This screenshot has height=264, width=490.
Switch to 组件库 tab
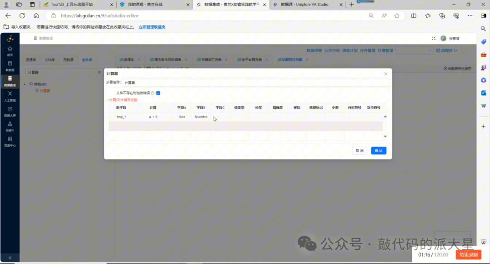pos(87,60)
